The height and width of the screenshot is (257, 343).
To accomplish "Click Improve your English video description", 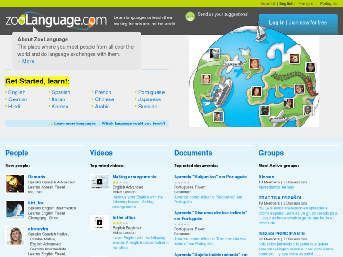I will tap(138, 202).
